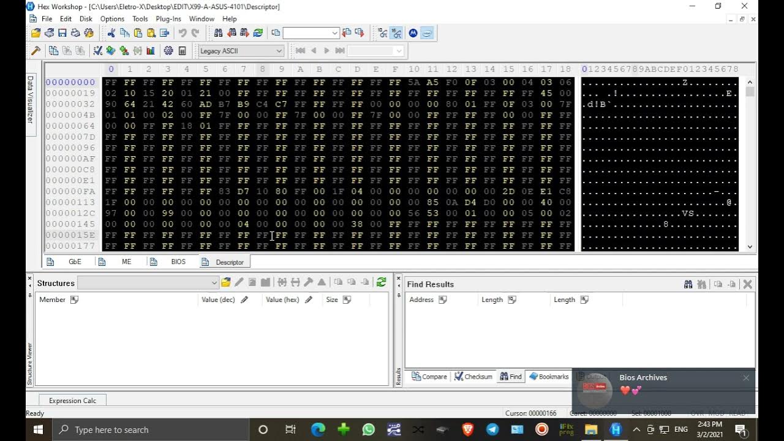
Task: Open the Expression Calc tab
Action: click(72, 401)
